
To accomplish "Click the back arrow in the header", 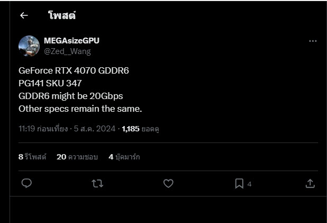I will (x=24, y=15).
